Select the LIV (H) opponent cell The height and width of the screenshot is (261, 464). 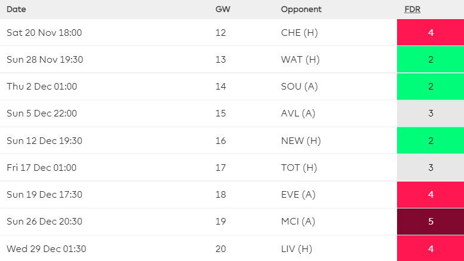pyautogui.click(x=297, y=249)
